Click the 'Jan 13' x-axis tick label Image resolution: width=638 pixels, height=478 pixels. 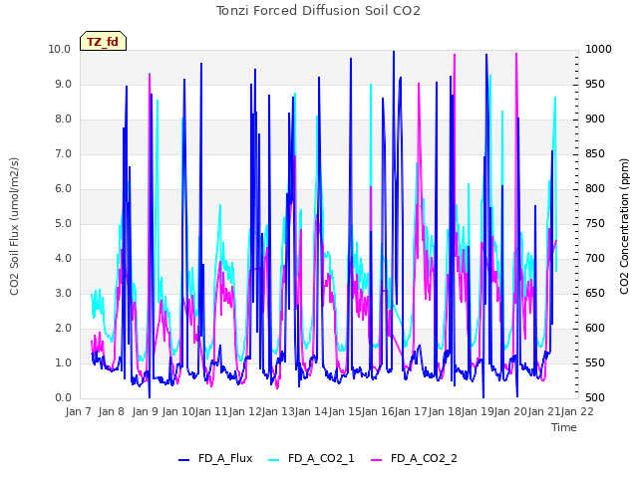coord(278,411)
